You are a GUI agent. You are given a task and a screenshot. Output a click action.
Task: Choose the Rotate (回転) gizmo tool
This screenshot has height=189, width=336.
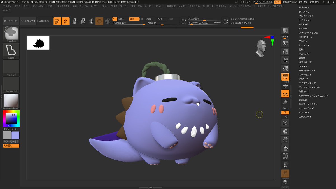[x=91, y=21]
